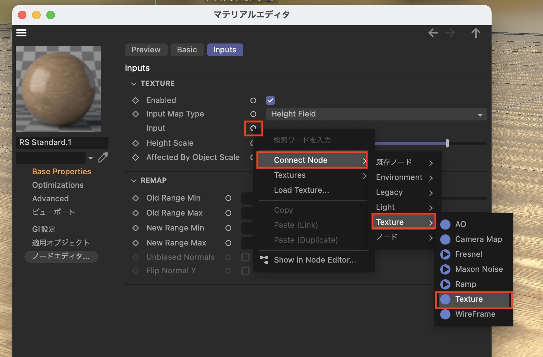The height and width of the screenshot is (357, 543).
Task: Click the Height Scale slider handle
Action: click(x=447, y=143)
